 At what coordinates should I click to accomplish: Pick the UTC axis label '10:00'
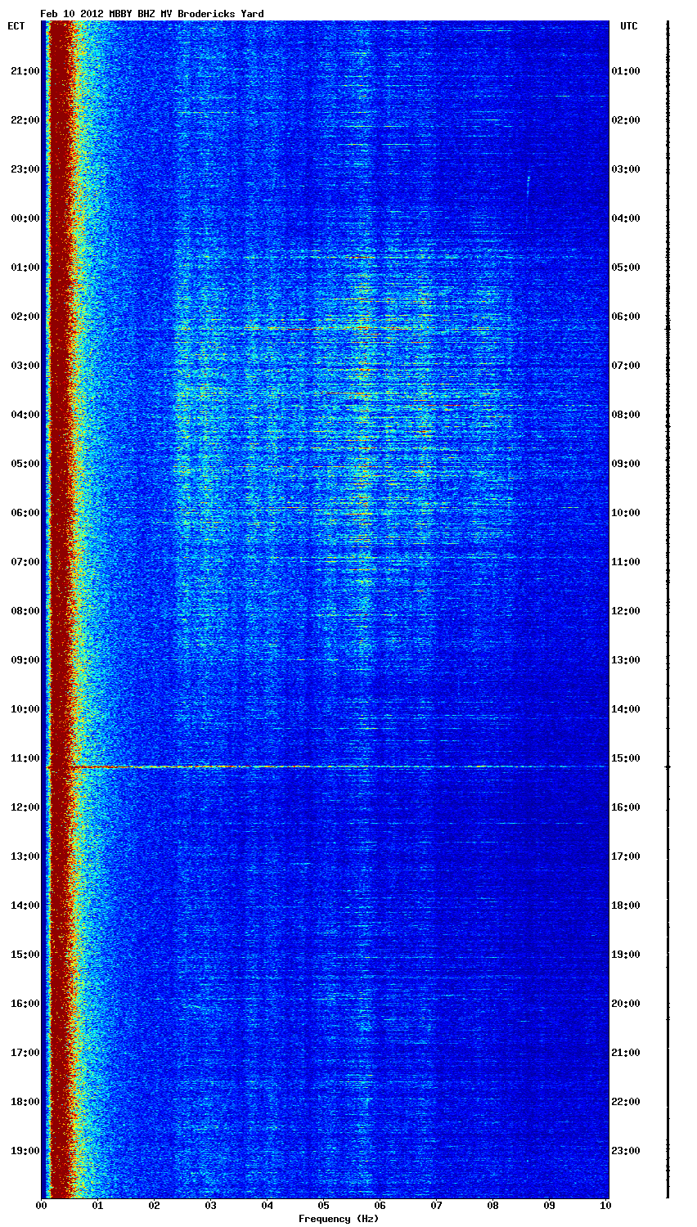(x=626, y=513)
